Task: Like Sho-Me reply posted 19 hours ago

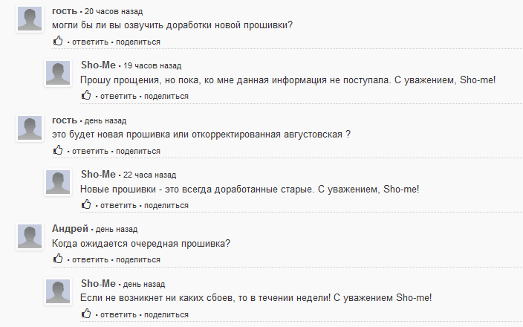Action: (85, 96)
